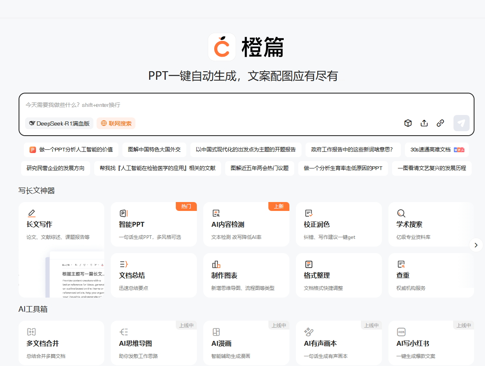
Task: Click the 橙篇 orange logo icon
Action: 222,47
